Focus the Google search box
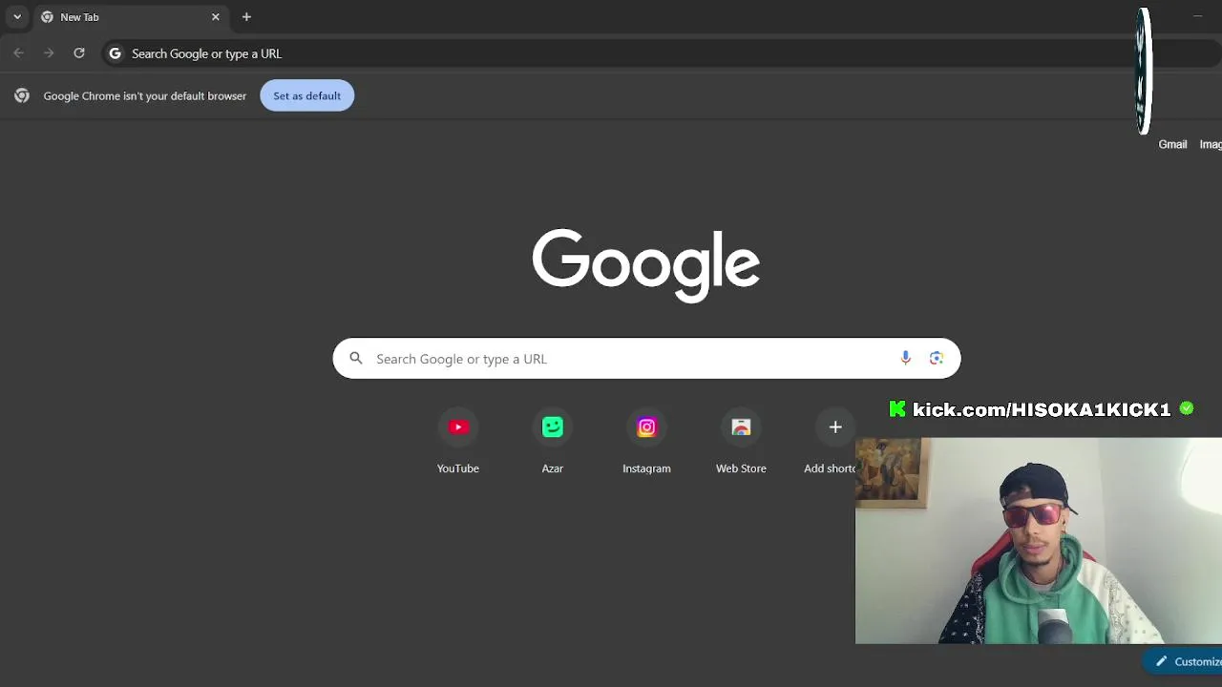Image resolution: width=1222 pixels, height=687 pixels. tap(646, 359)
